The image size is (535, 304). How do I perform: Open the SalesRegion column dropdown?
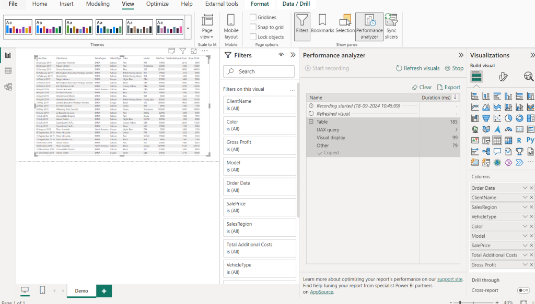coord(525,207)
